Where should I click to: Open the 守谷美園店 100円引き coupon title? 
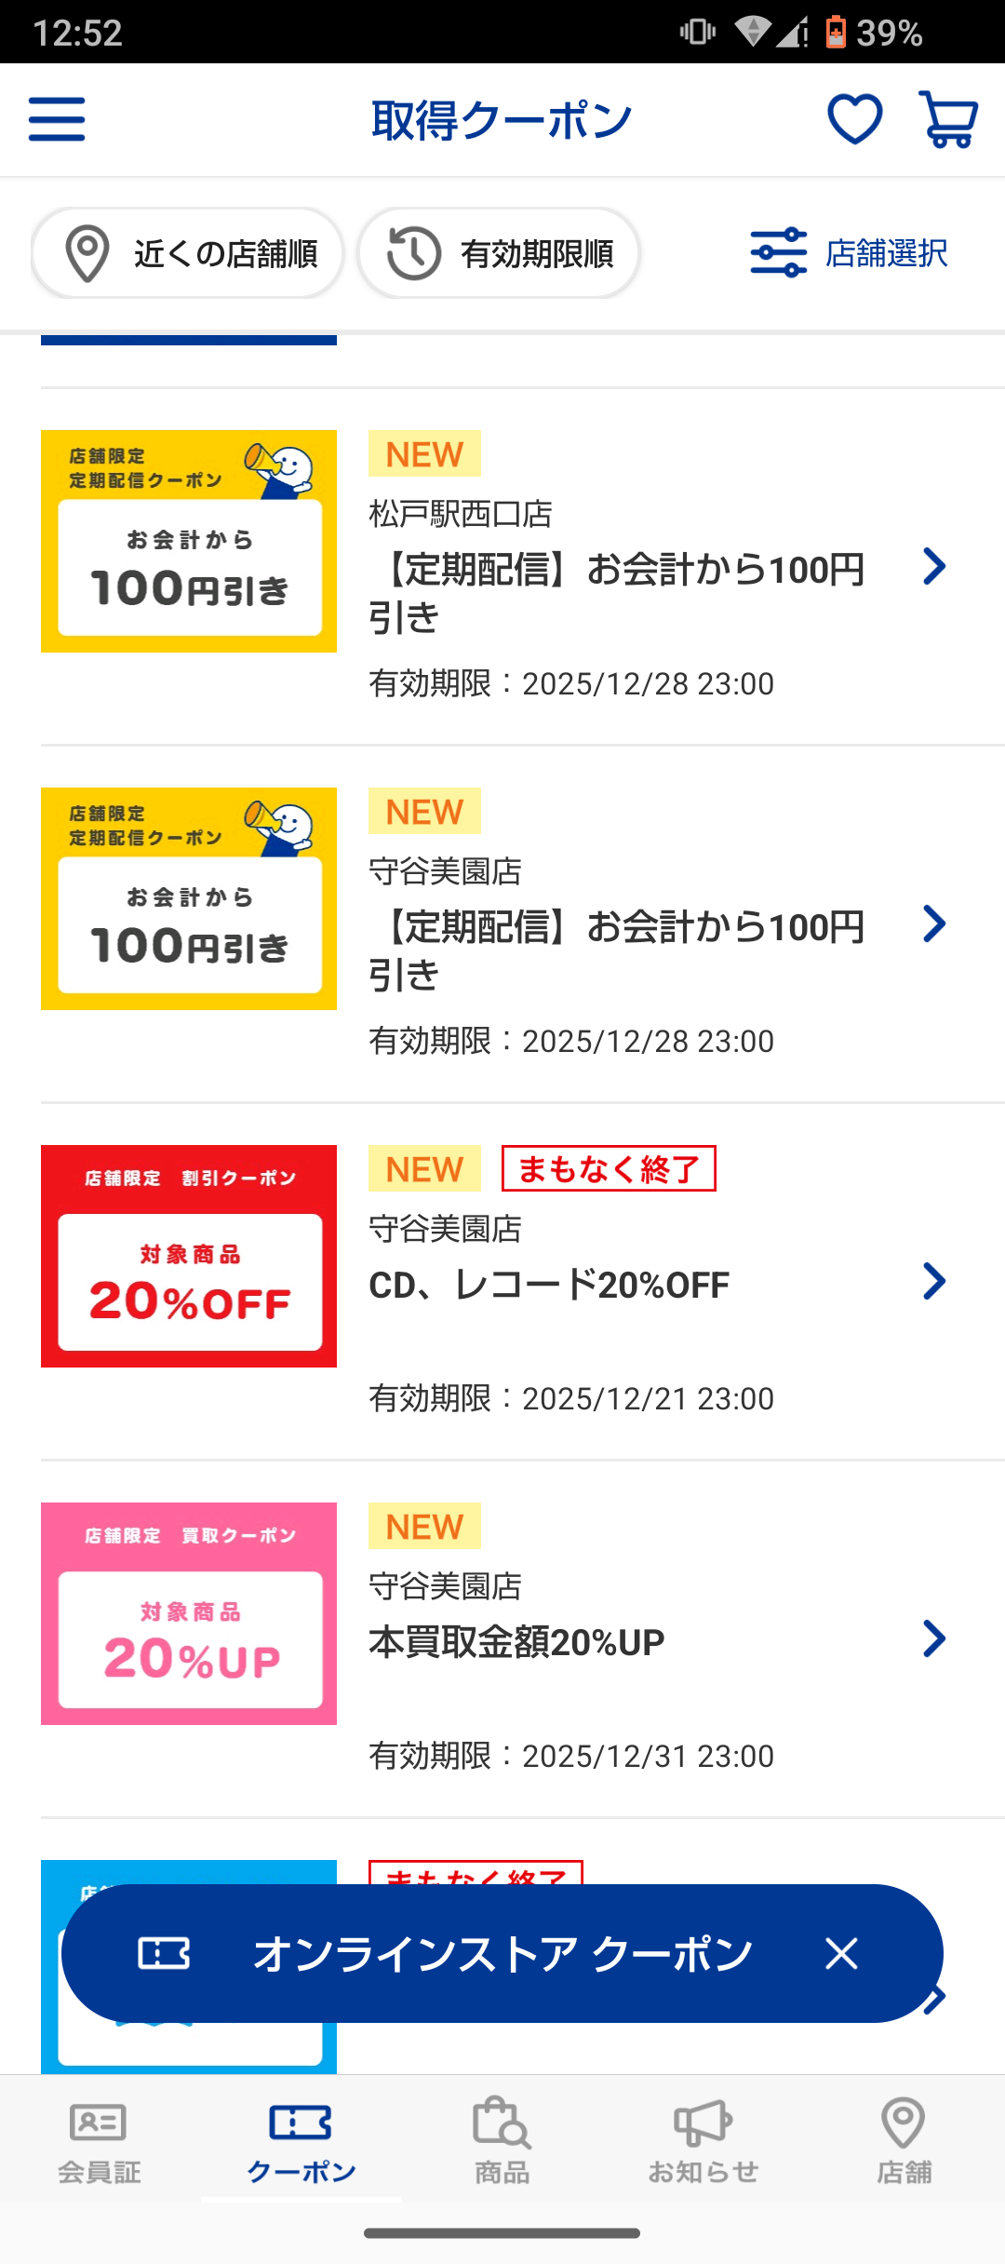(616, 950)
